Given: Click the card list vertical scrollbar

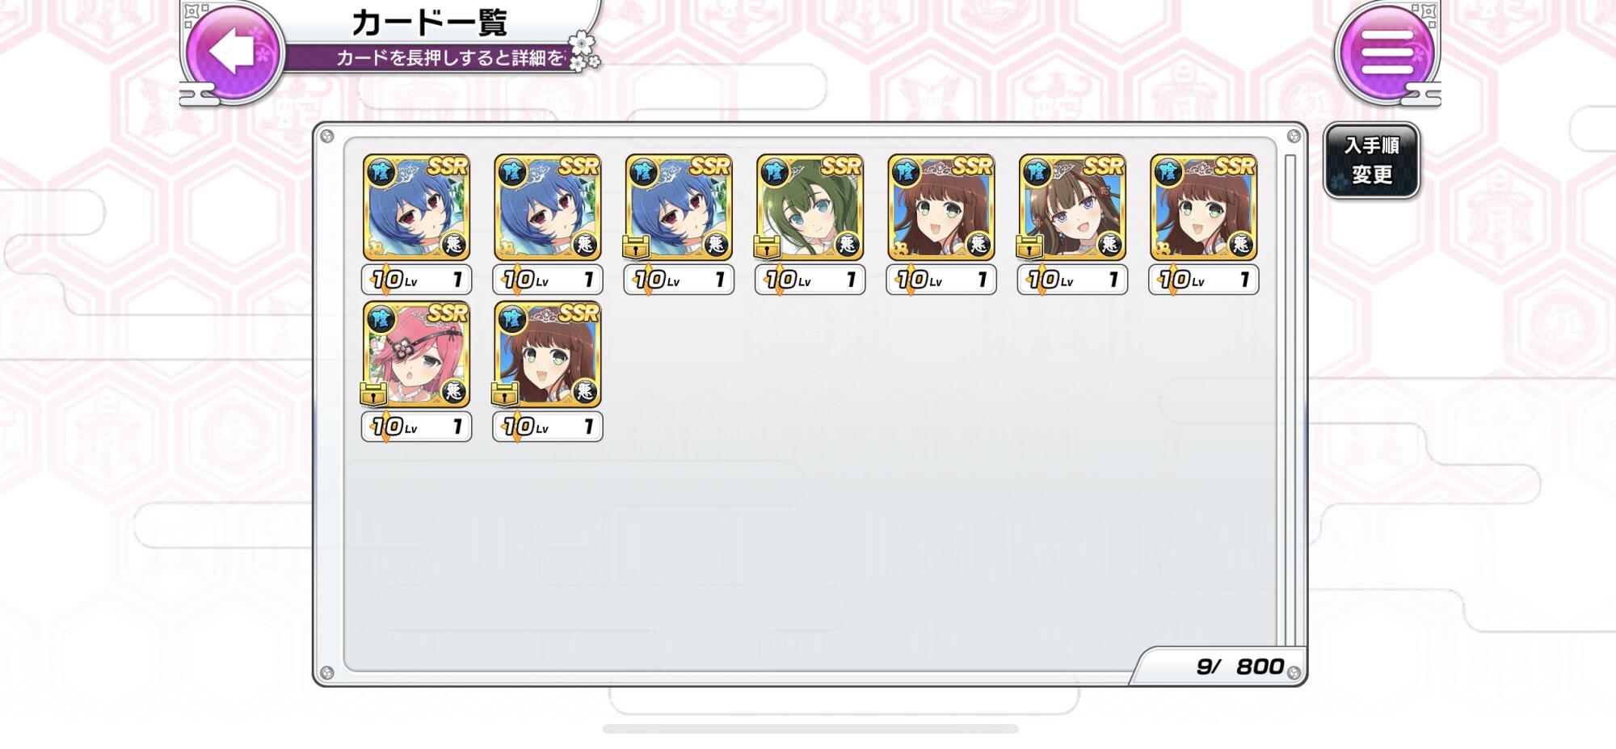Looking at the screenshot, I should coord(1290,400).
